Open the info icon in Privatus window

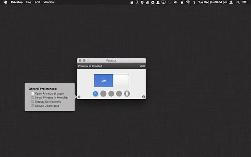click(x=143, y=97)
